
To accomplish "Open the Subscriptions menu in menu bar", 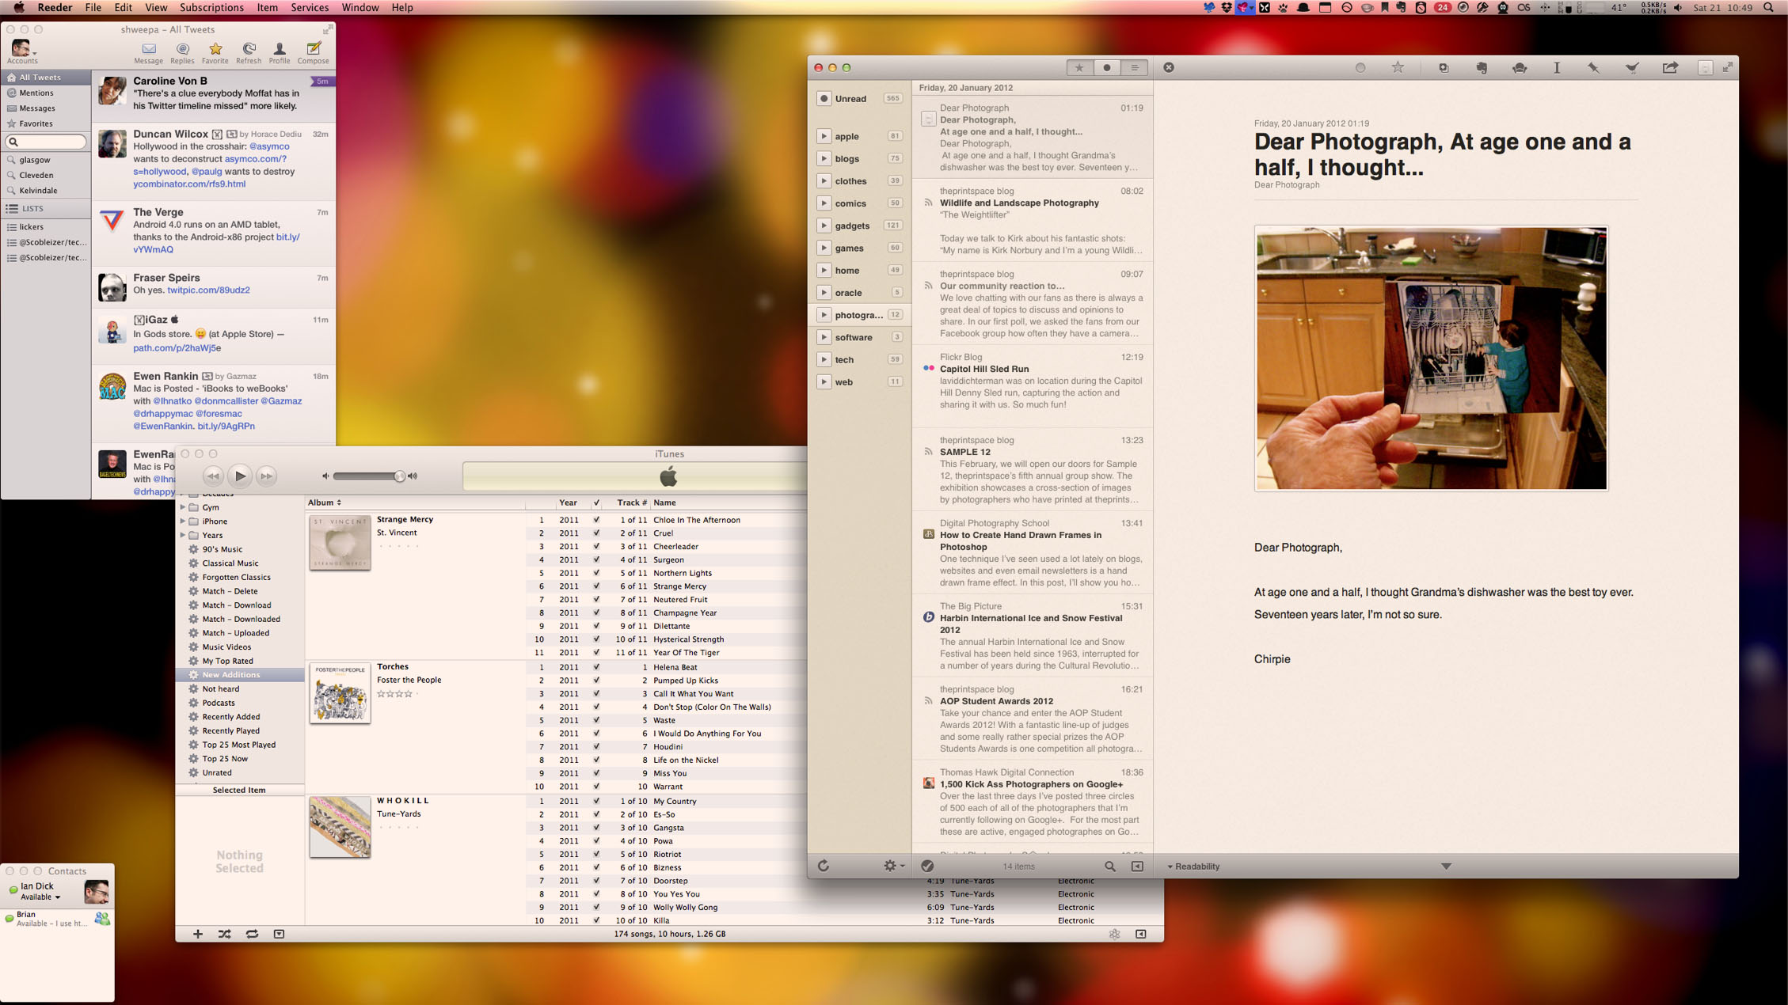I will pos(211,8).
